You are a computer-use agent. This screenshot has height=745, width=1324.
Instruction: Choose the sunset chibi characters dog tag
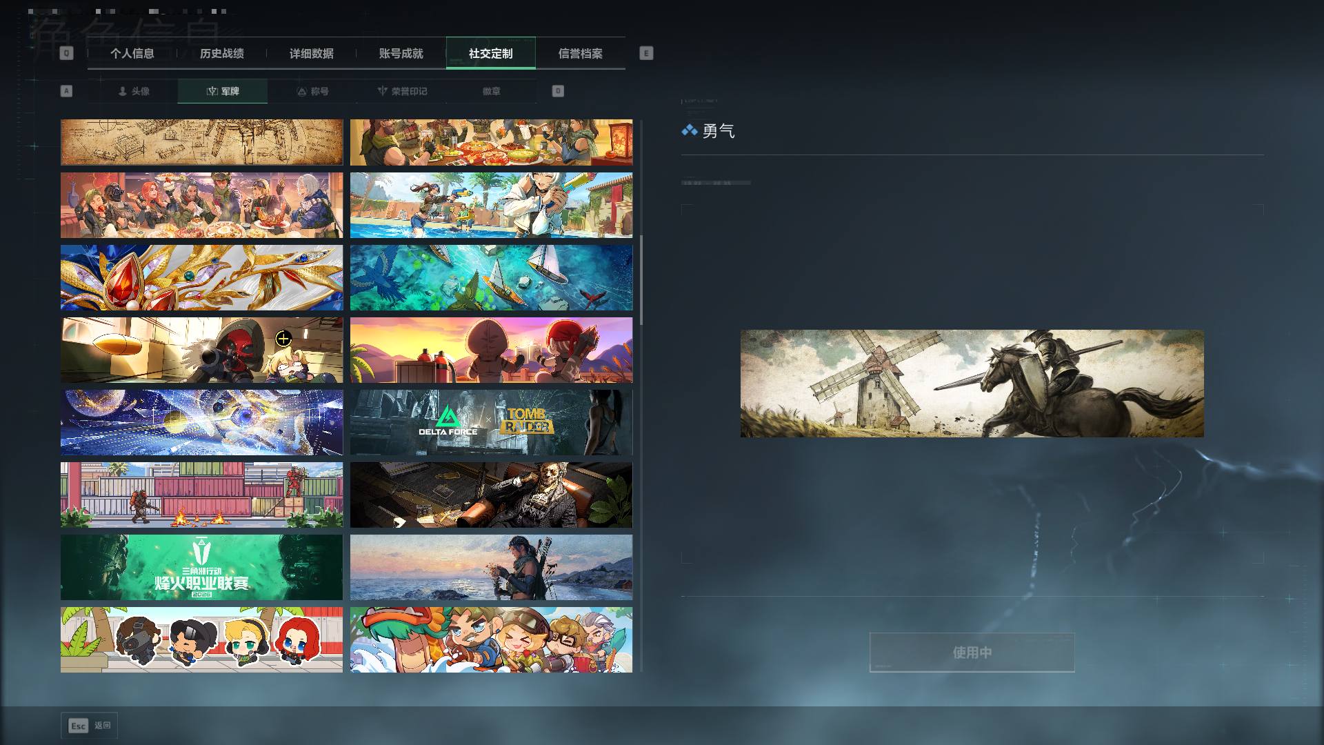(491, 350)
